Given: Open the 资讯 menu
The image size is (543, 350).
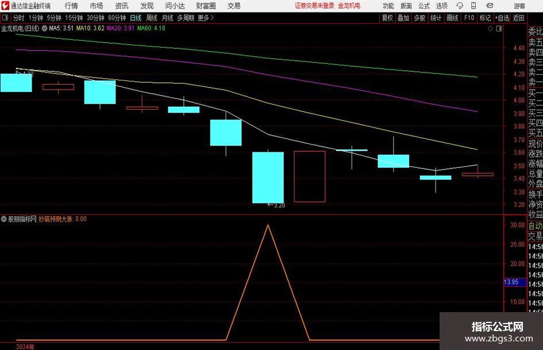Looking at the screenshot, I should [x=122, y=6].
